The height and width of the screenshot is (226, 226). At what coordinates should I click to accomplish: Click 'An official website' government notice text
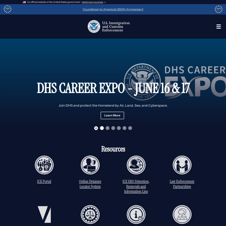point(53,2)
